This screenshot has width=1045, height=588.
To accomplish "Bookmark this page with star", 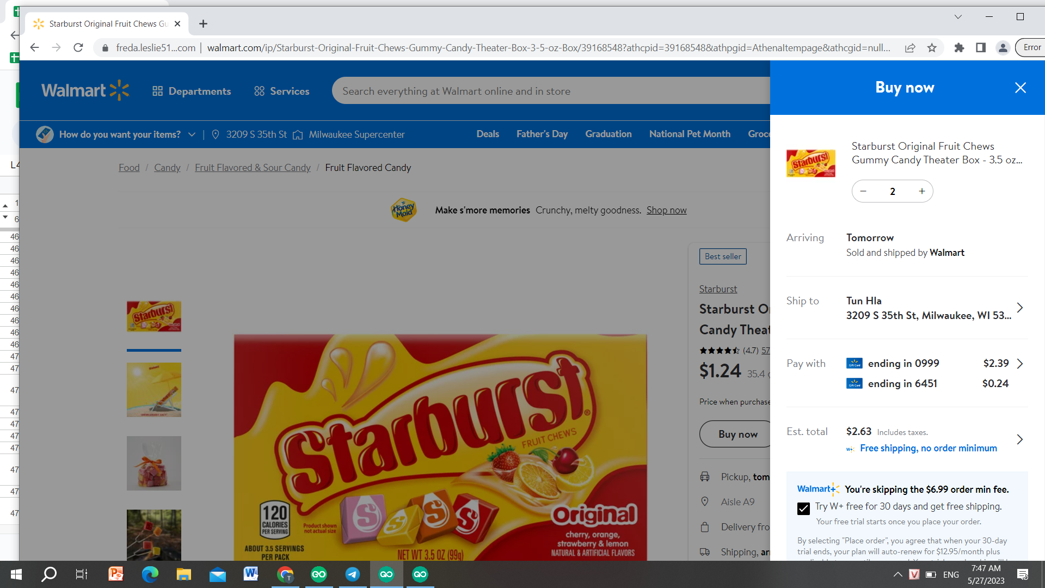I will pos(932,48).
